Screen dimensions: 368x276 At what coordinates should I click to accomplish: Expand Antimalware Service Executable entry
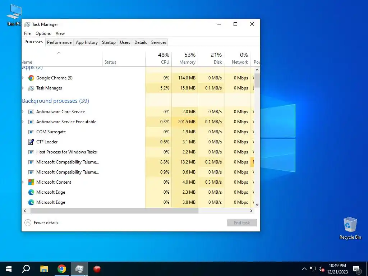click(x=23, y=122)
